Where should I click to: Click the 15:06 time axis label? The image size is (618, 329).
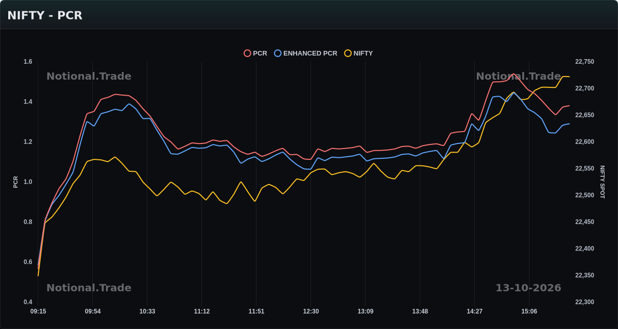(x=529, y=311)
